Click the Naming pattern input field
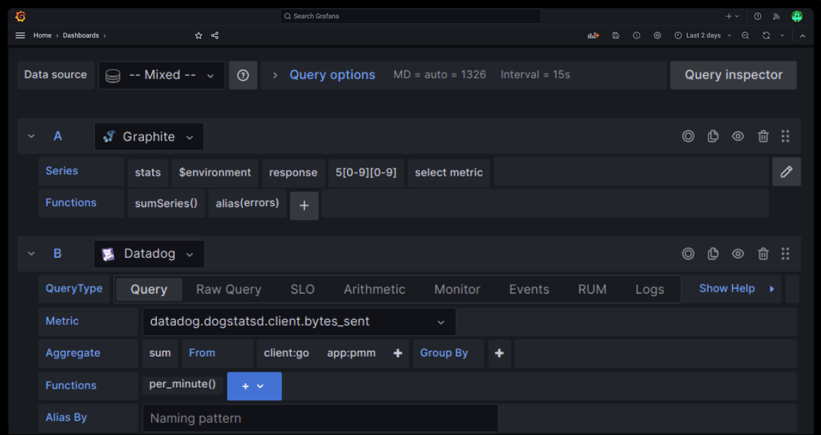821x435 pixels. point(320,418)
